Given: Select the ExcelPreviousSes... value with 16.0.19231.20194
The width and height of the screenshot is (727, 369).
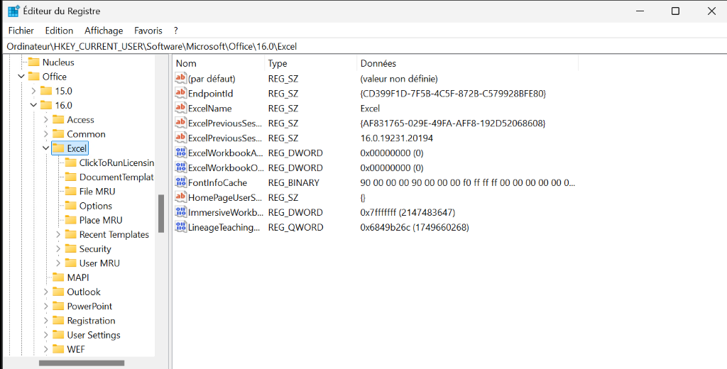Looking at the screenshot, I should [225, 138].
